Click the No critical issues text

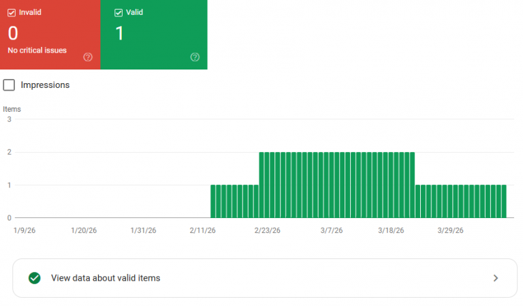pos(37,50)
